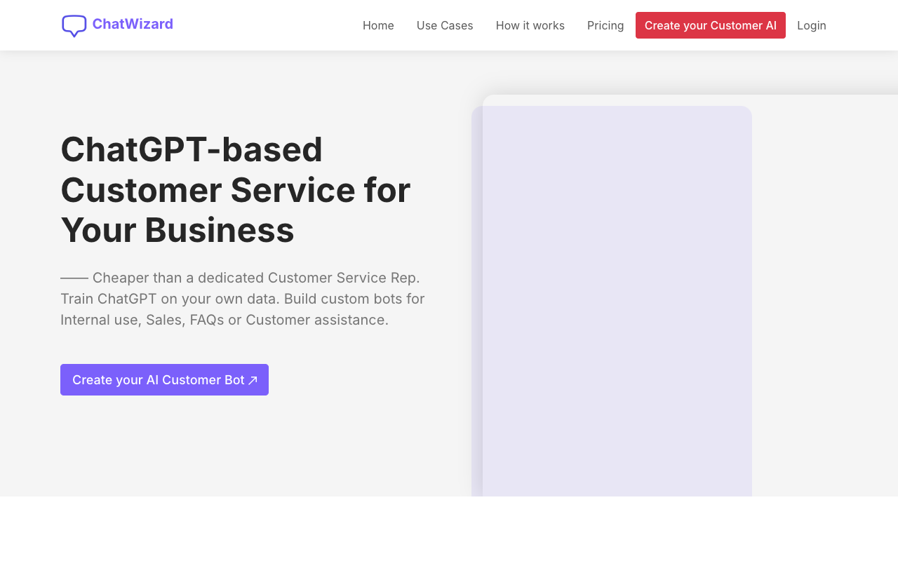Viewport: 898px width, 561px height.
Task: Click the Cheaper than a dedicated paragraph text
Action: pos(243,299)
